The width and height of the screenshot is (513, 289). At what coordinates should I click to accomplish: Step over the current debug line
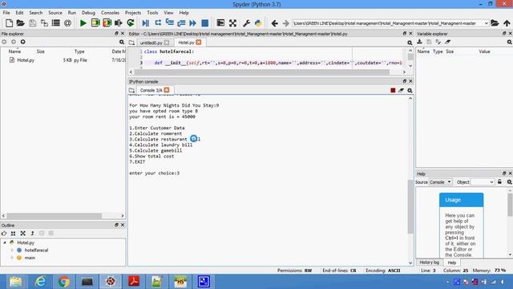click(158, 23)
